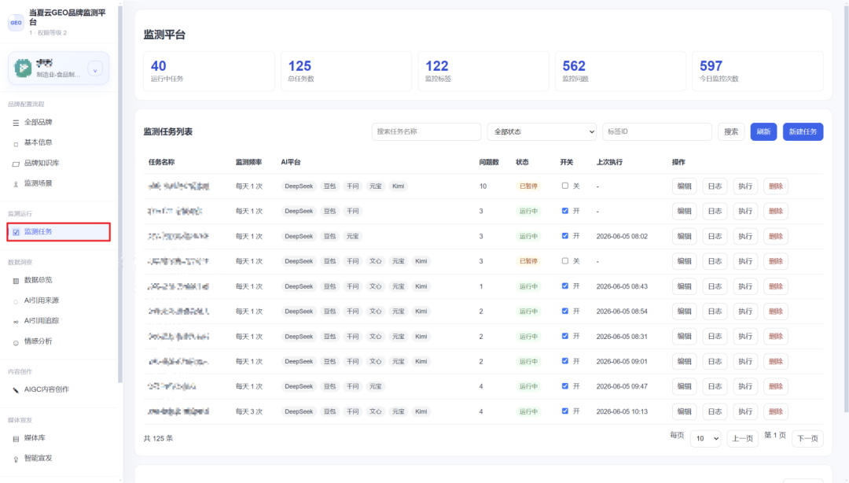Click the 媒体库 sidebar icon
The height and width of the screenshot is (483, 849).
(x=16, y=438)
